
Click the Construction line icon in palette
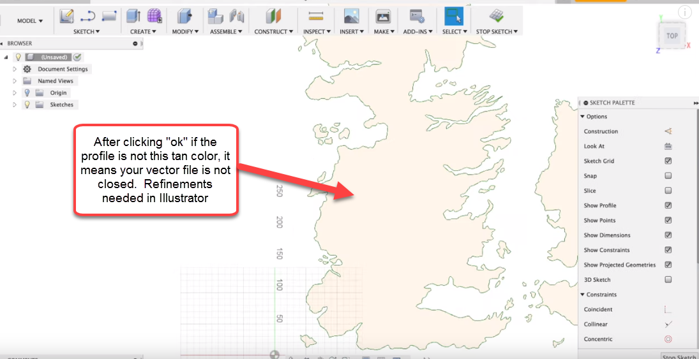[668, 131]
